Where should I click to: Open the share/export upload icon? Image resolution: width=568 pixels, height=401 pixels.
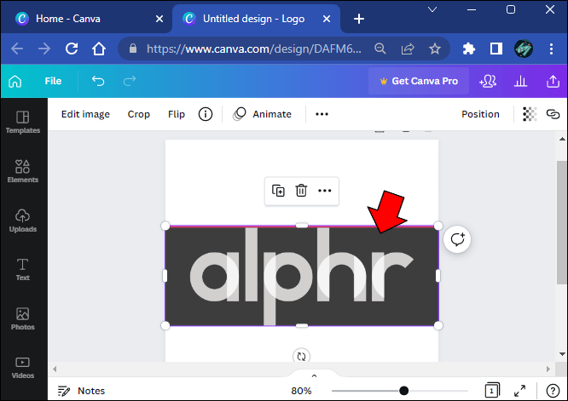point(553,82)
